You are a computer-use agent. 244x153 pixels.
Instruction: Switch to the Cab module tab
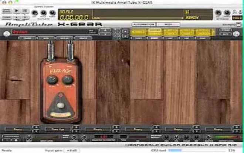point(187,38)
